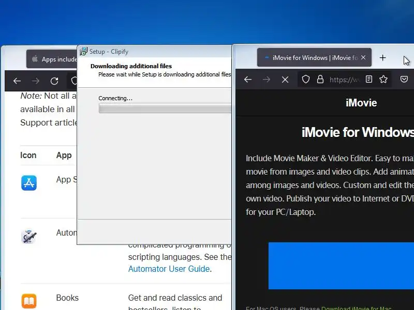This screenshot has width=414, height=310.
Task: Stop loading the iMovie page
Action: [285, 80]
